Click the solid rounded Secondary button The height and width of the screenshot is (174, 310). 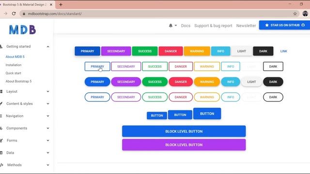click(x=126, y=82)
